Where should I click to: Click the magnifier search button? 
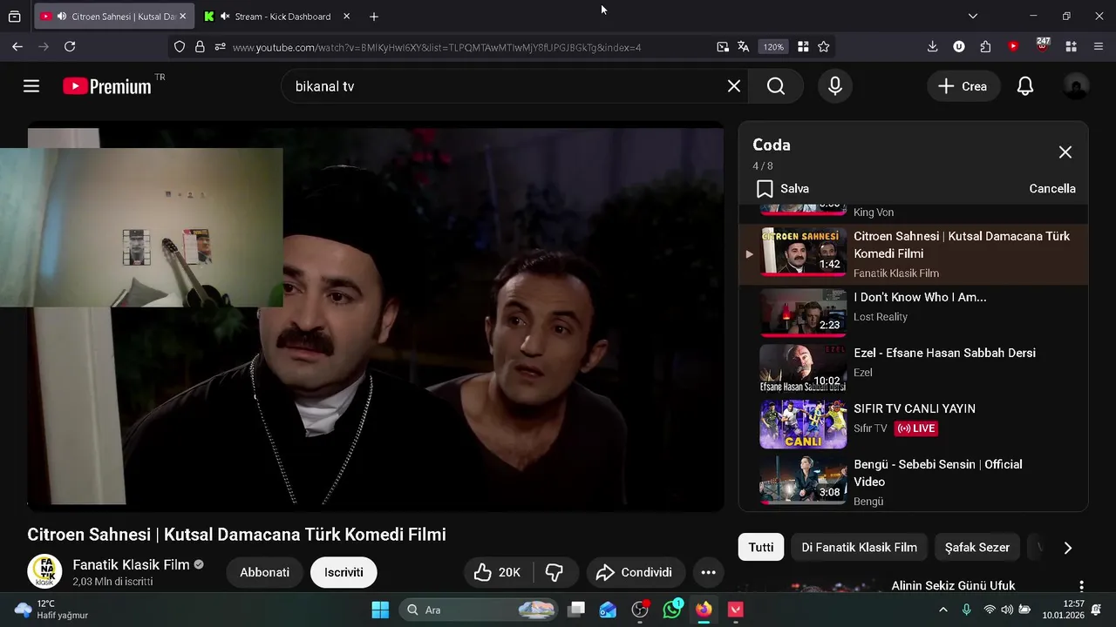[x=776, y=86]
